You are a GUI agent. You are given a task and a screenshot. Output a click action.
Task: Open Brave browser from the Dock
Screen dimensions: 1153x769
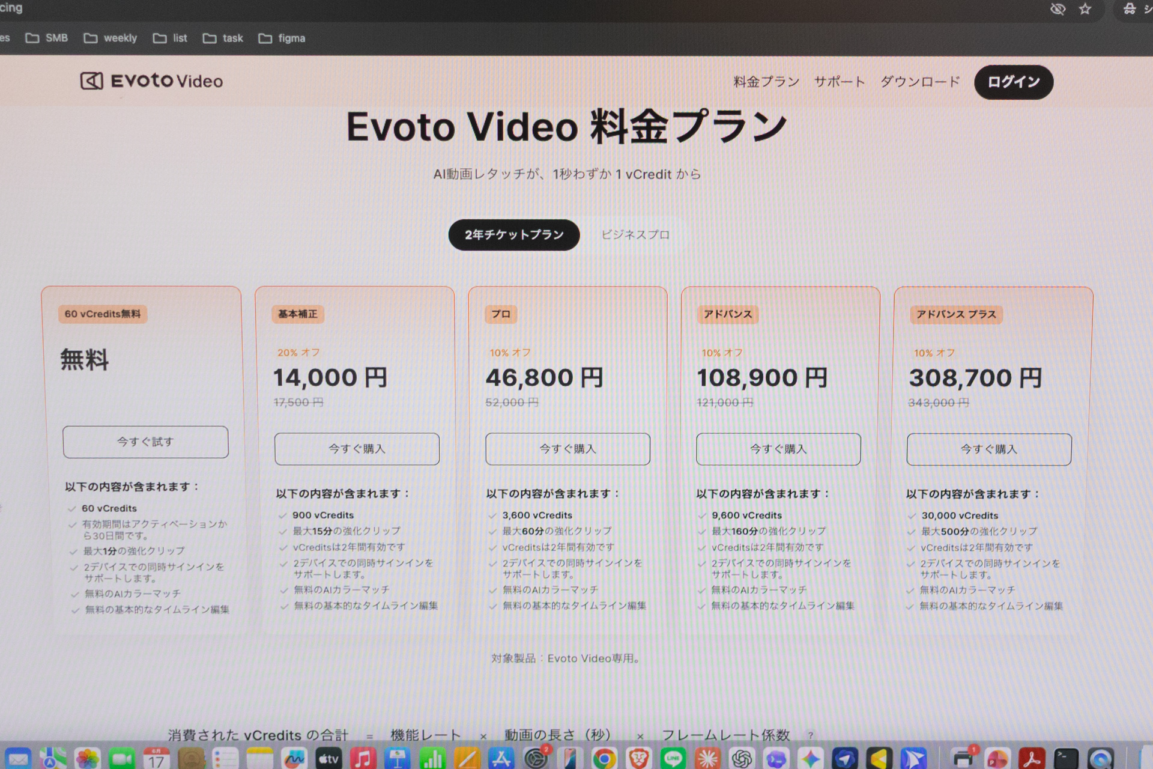click(x=639, y=759)
